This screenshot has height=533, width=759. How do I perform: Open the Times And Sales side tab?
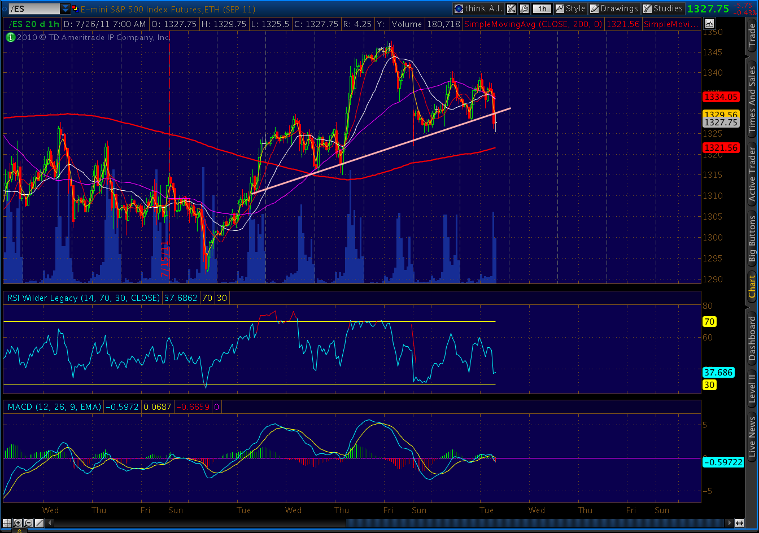tap(752, 100)
